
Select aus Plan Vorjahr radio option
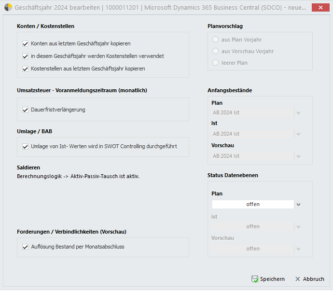click(x=216, y=40)
